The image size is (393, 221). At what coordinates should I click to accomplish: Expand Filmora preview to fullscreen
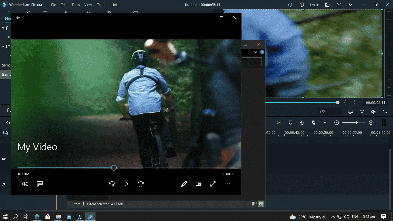[385, 112]
